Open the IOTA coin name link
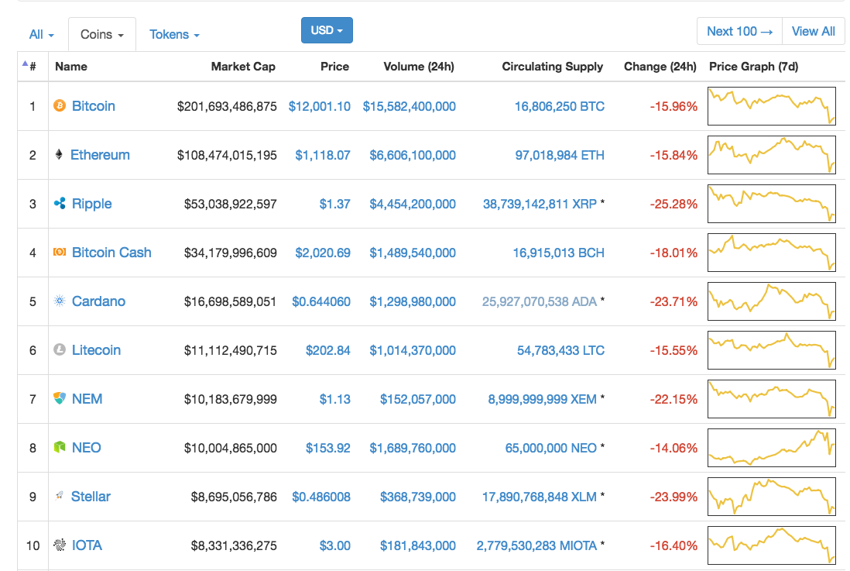Viewport: 850px width, 571px height. pos(87,545)
